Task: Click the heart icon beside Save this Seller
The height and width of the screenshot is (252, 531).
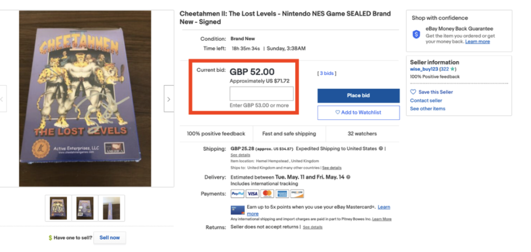Action: 413,92
